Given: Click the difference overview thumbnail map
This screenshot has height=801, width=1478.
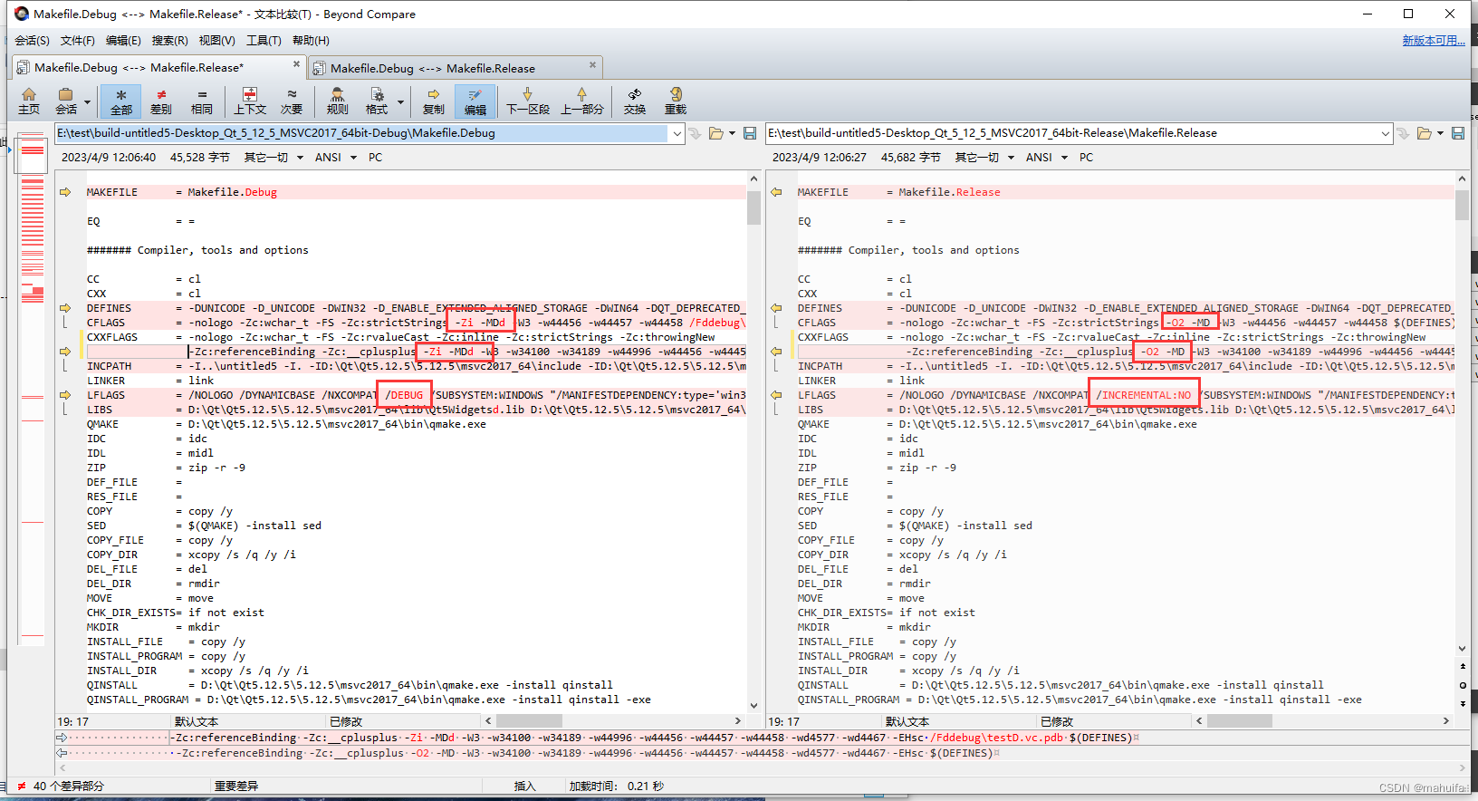Looking at the screenshot, I should click(x=32, y=388).
